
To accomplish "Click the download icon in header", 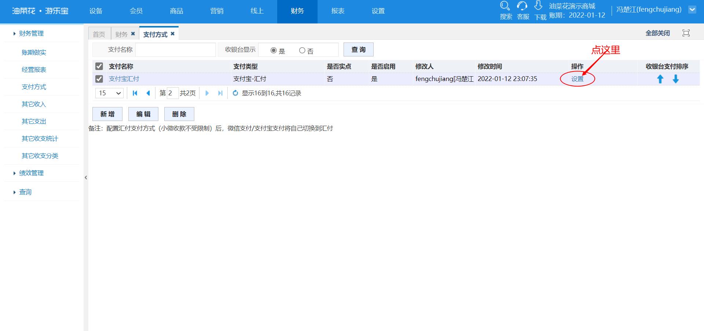I will pyautogui.click(x=538, y=5).
